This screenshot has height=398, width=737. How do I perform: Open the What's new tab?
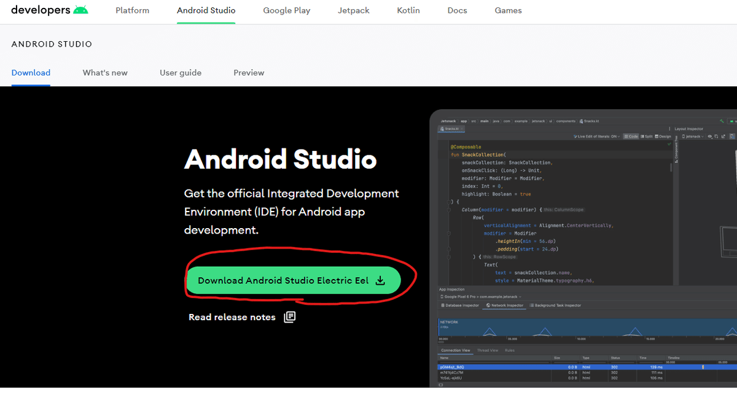click(x=105, y=72)
